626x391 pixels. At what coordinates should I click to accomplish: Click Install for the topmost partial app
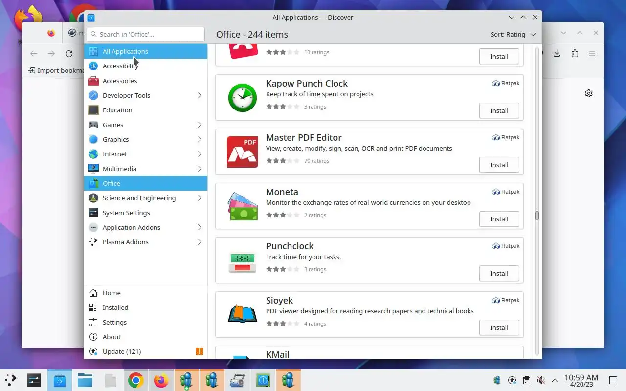point(499,56)
